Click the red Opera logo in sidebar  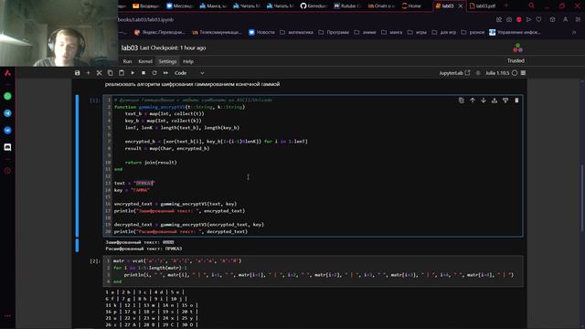[x=7, y=73]
